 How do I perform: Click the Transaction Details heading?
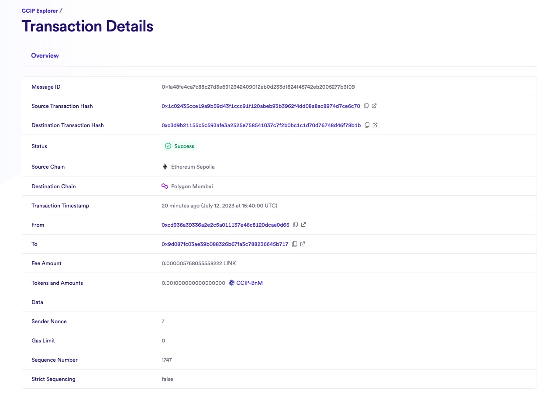click(87, 26)
